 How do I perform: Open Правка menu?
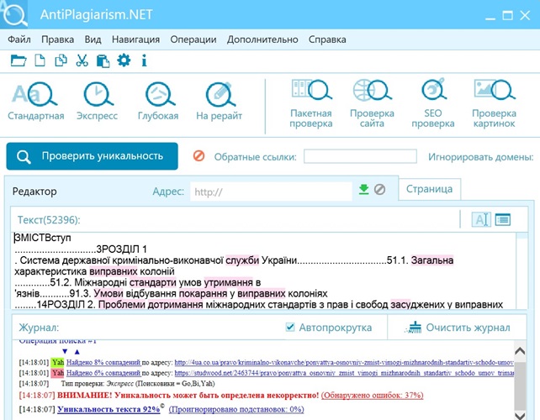(57, 39)
